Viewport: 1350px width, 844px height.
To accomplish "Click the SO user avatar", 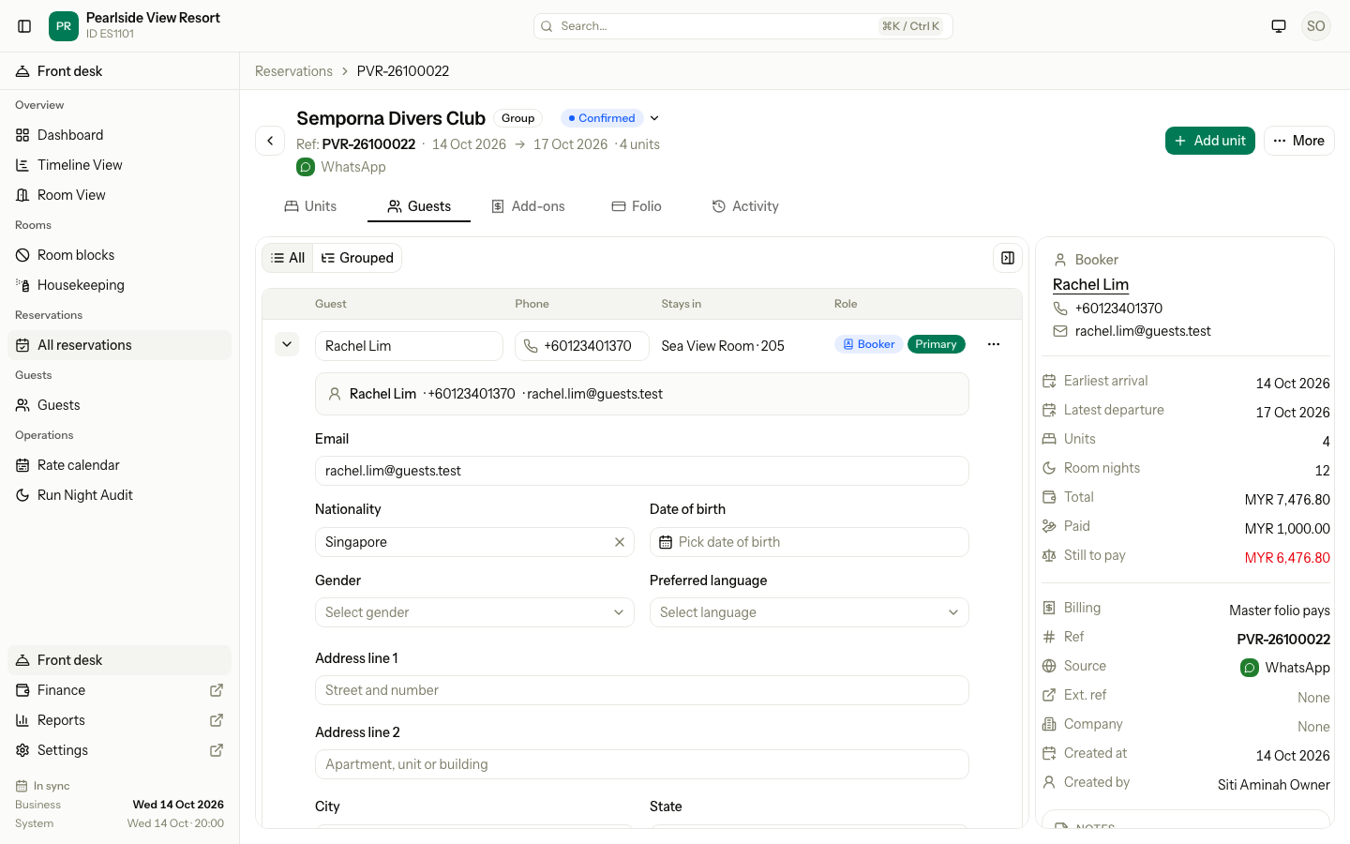I will [x=1316, y=26].
